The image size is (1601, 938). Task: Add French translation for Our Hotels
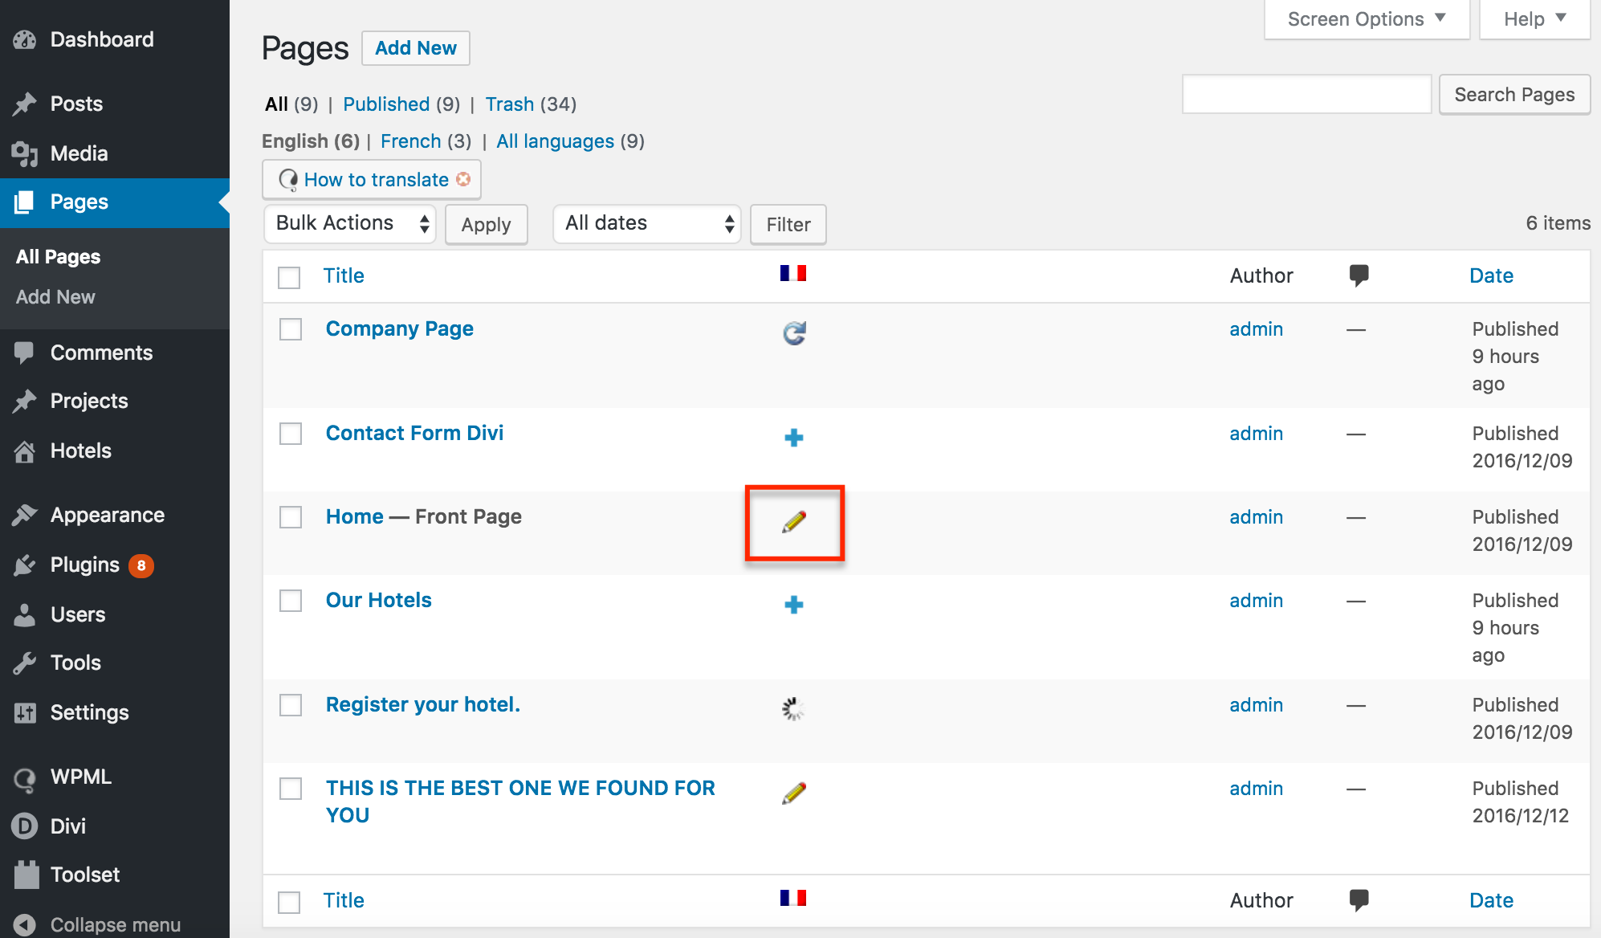click(794, 605)
